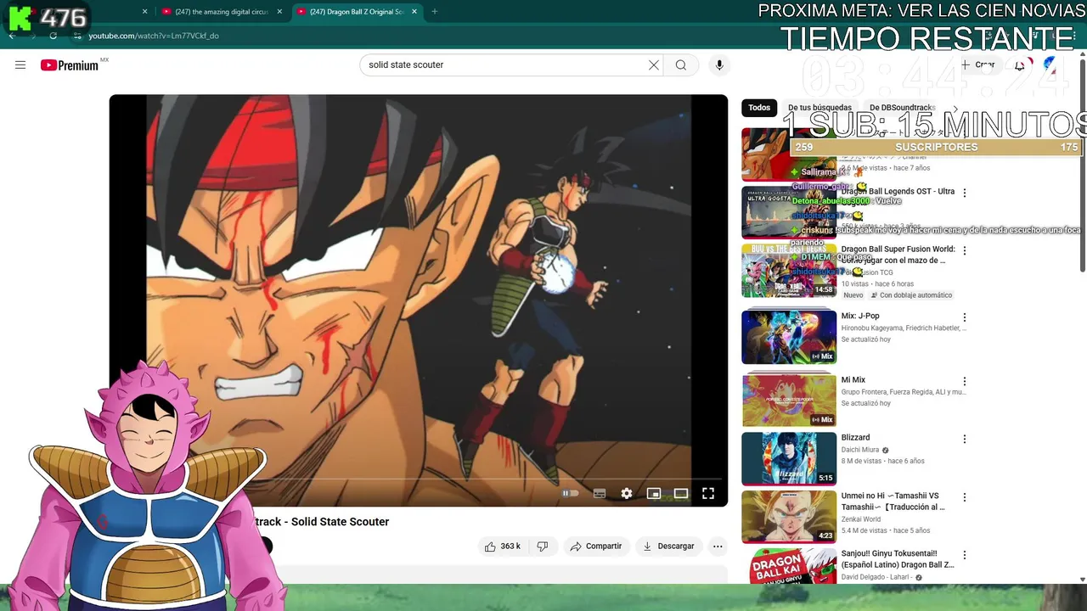Like the video with 363 k likes

tap(502, 547)
